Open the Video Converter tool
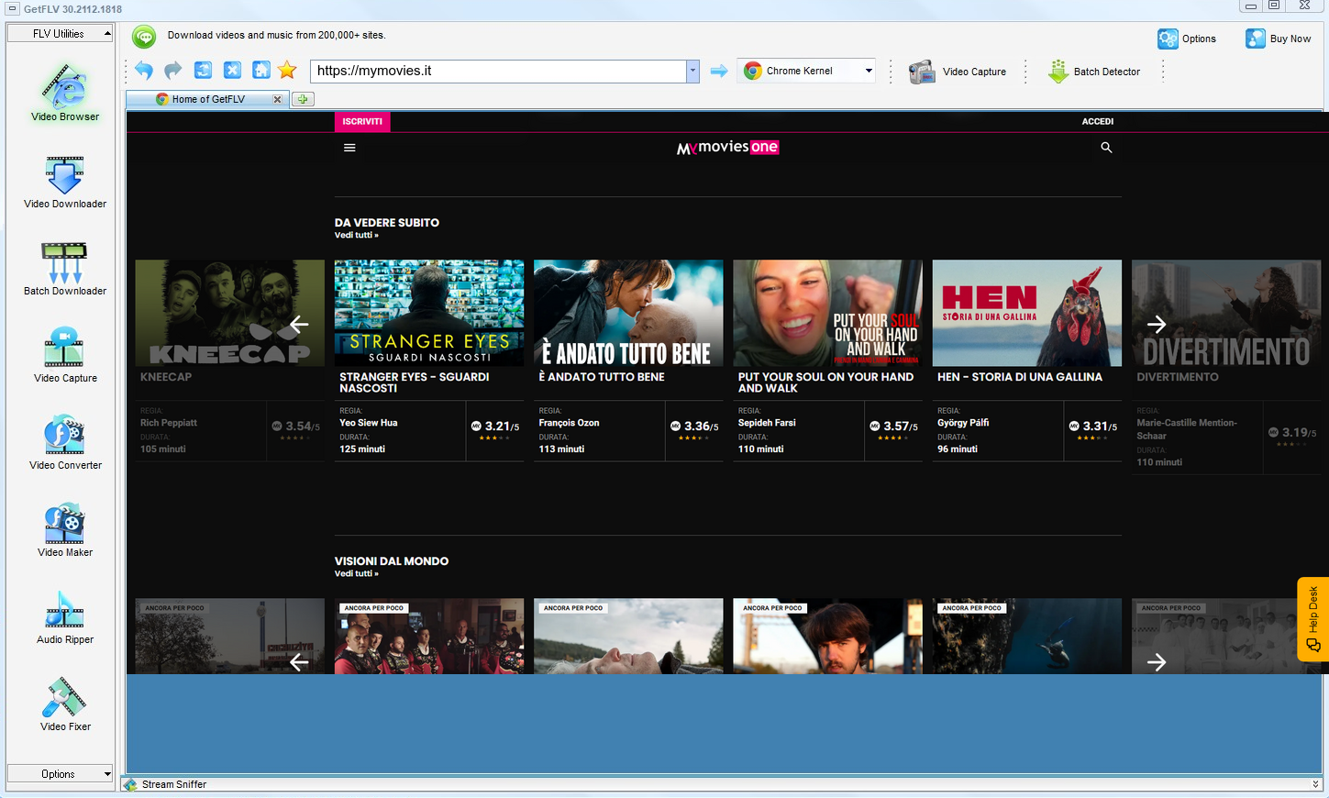 (x=64, y=442)
